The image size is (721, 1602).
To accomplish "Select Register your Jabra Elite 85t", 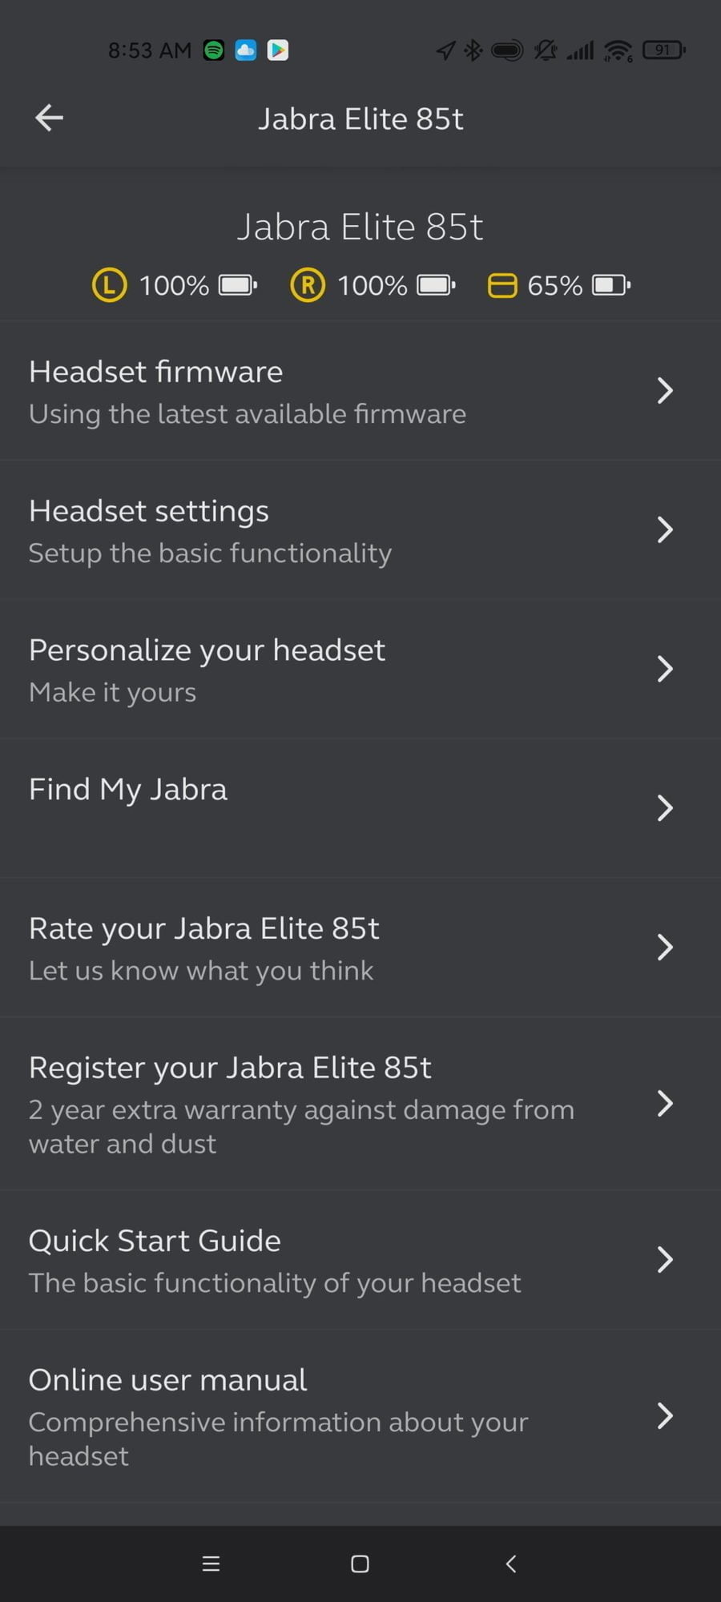I will click(x=301, y=1103).
